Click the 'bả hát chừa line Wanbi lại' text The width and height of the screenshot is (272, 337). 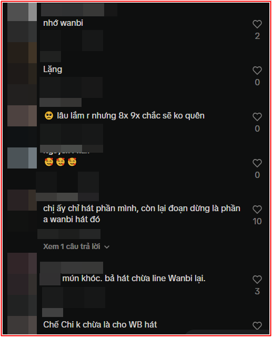155,279
